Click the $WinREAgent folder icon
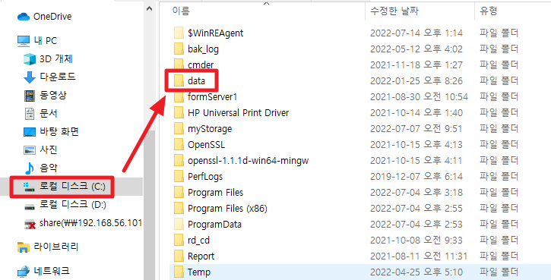This screenshot has height=280, width=551. tap(179, 33)
